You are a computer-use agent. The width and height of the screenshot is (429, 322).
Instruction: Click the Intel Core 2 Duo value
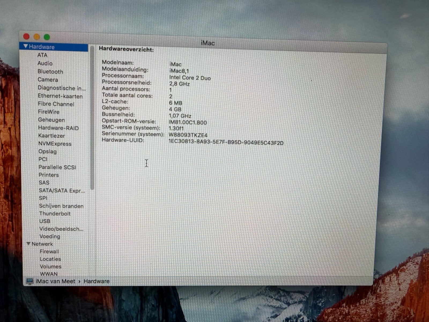click(190, 78)
